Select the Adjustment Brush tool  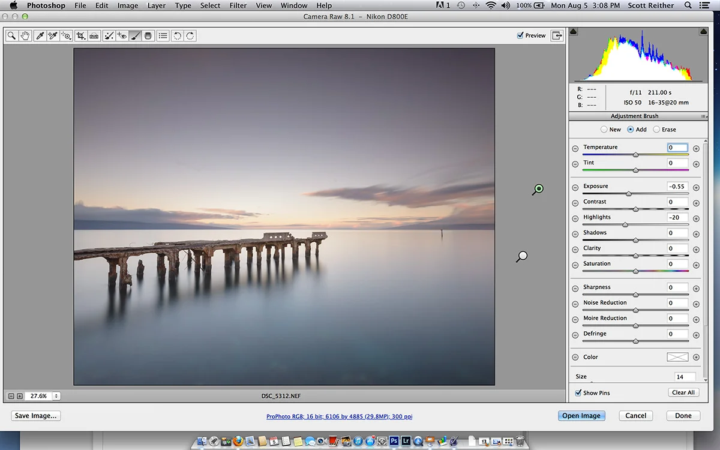point(135,36)
